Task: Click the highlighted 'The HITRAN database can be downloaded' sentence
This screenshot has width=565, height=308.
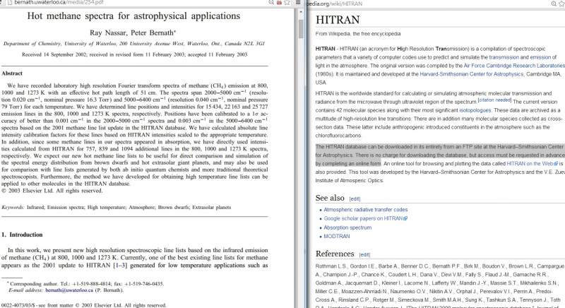Action: (x=440, y=155)
